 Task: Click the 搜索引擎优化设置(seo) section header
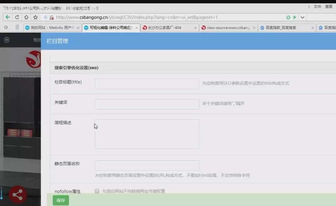(x=77, y=68)
